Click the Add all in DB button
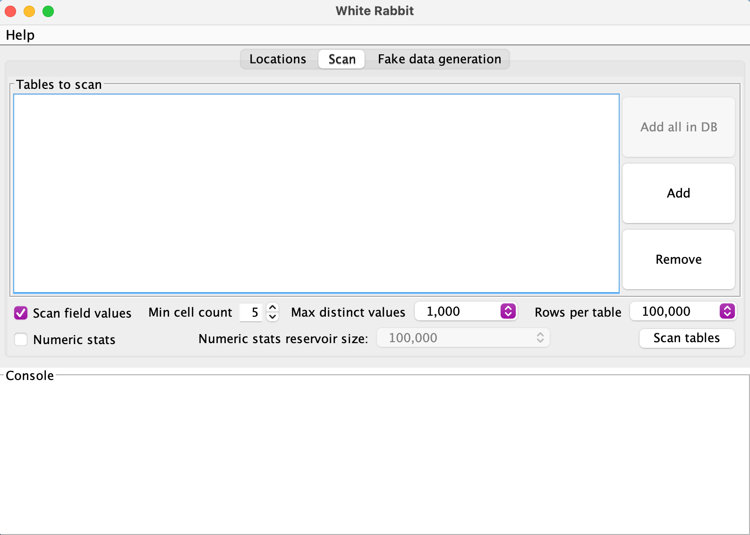This screenshot has height=535, width=750. click(679, 127)
